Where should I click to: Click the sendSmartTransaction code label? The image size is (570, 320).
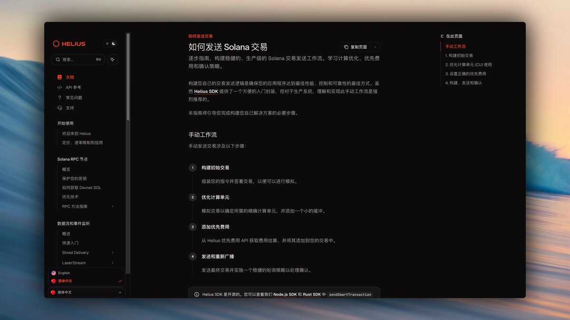[350, 294]
